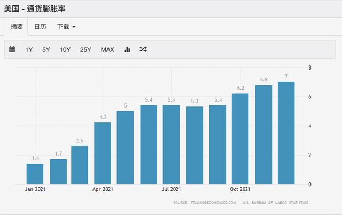Image resolution: width=342 pixels, height=215 pixels.
Task: Select the Oct 2021 bar showing 6.2
Action: coord(240,139)
